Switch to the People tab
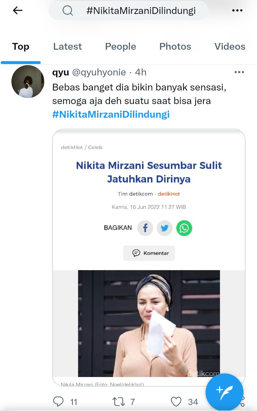The image size is (257, 411). [120, 47]
